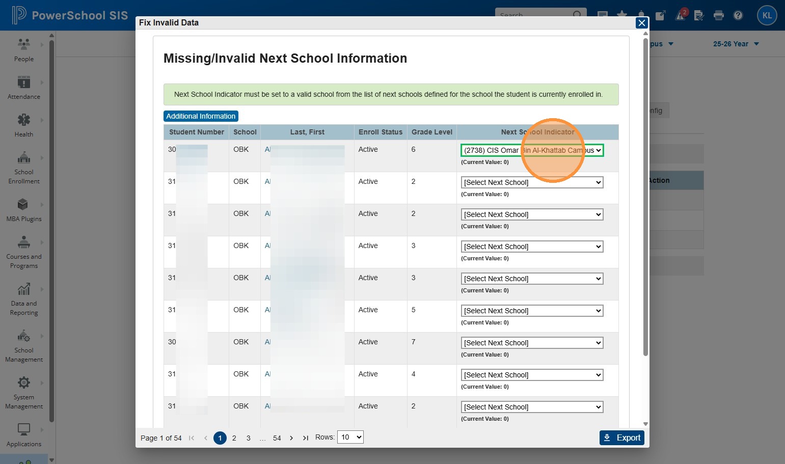Open Data and Reporting in the sidebar

24,299
